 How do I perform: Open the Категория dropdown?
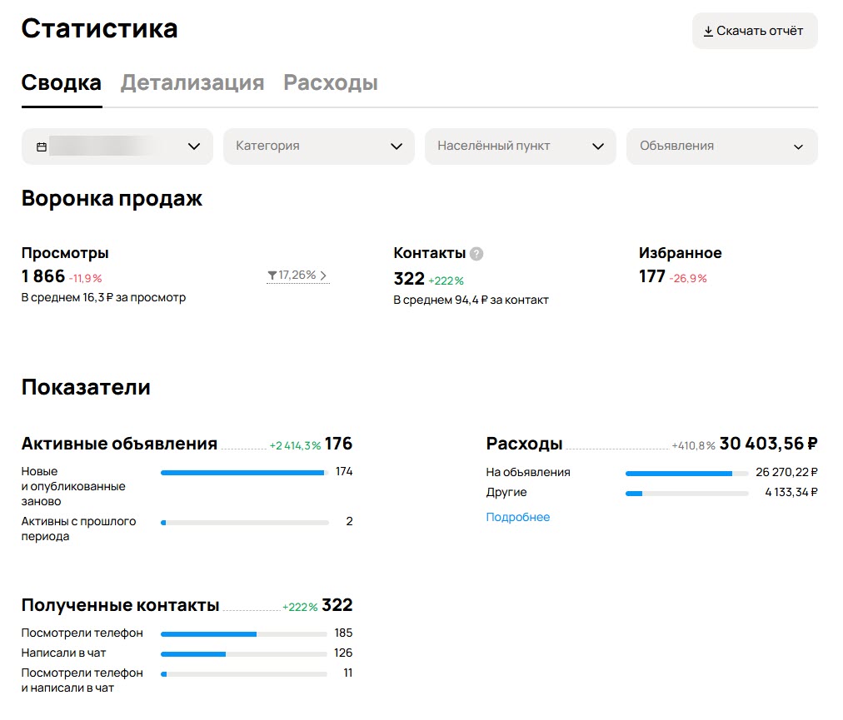point(318,146)
